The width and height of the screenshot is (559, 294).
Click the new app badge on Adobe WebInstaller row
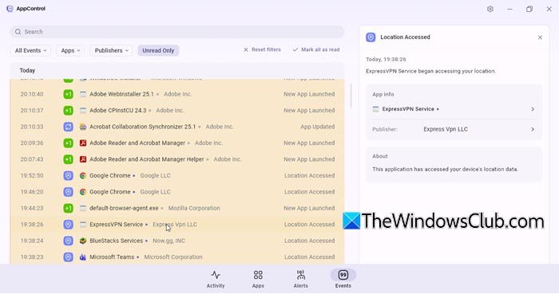(68, 94)
